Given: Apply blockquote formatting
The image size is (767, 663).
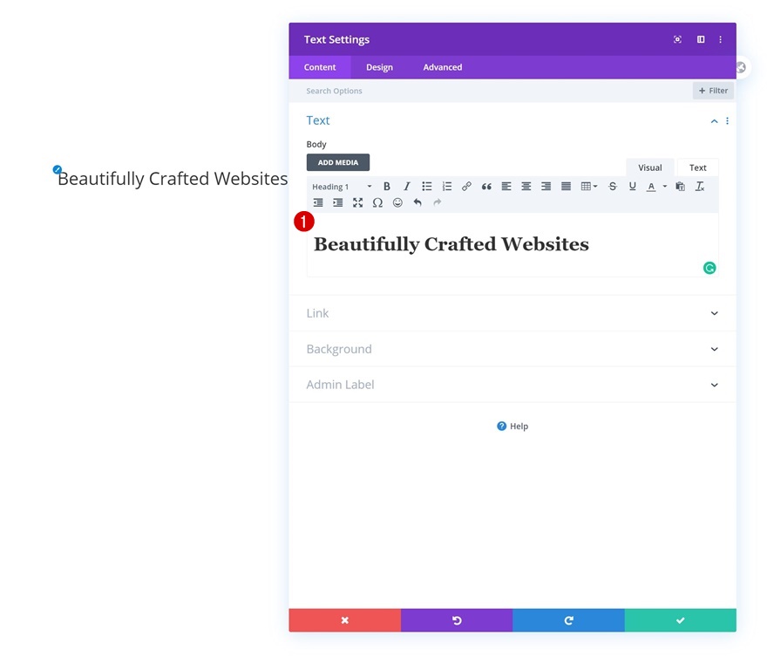Looking at the screenshot, I should click(486, 187).
